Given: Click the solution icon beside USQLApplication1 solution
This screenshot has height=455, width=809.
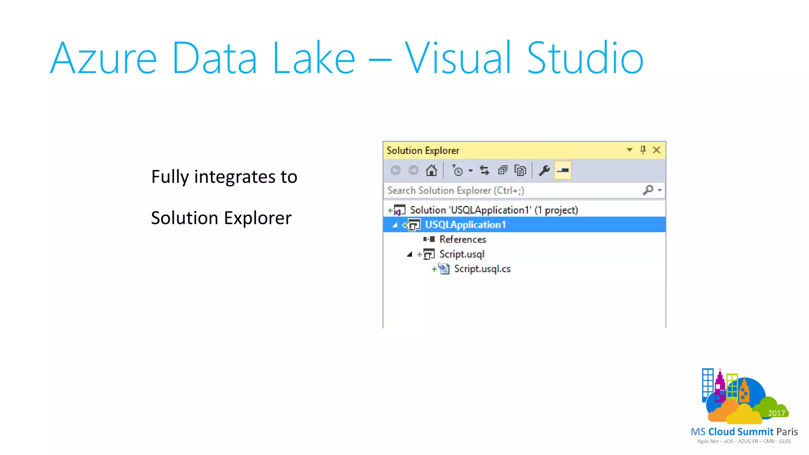Looking at the screenshot, I should point(399,210).
